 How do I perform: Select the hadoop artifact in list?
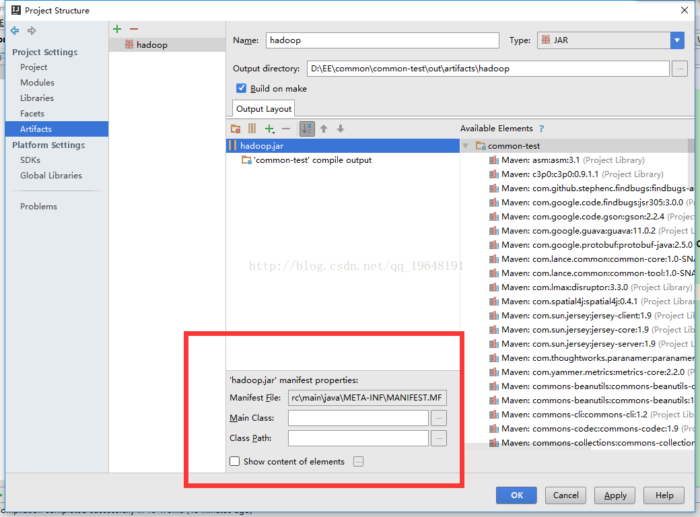tap(167, 44)
